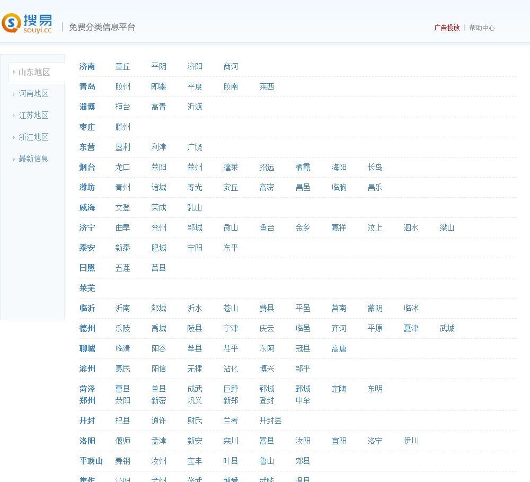Choose 即墨 under 青岛
This screenshot has height=482, width=530.
pyautogui.click(x=159, y=86)
